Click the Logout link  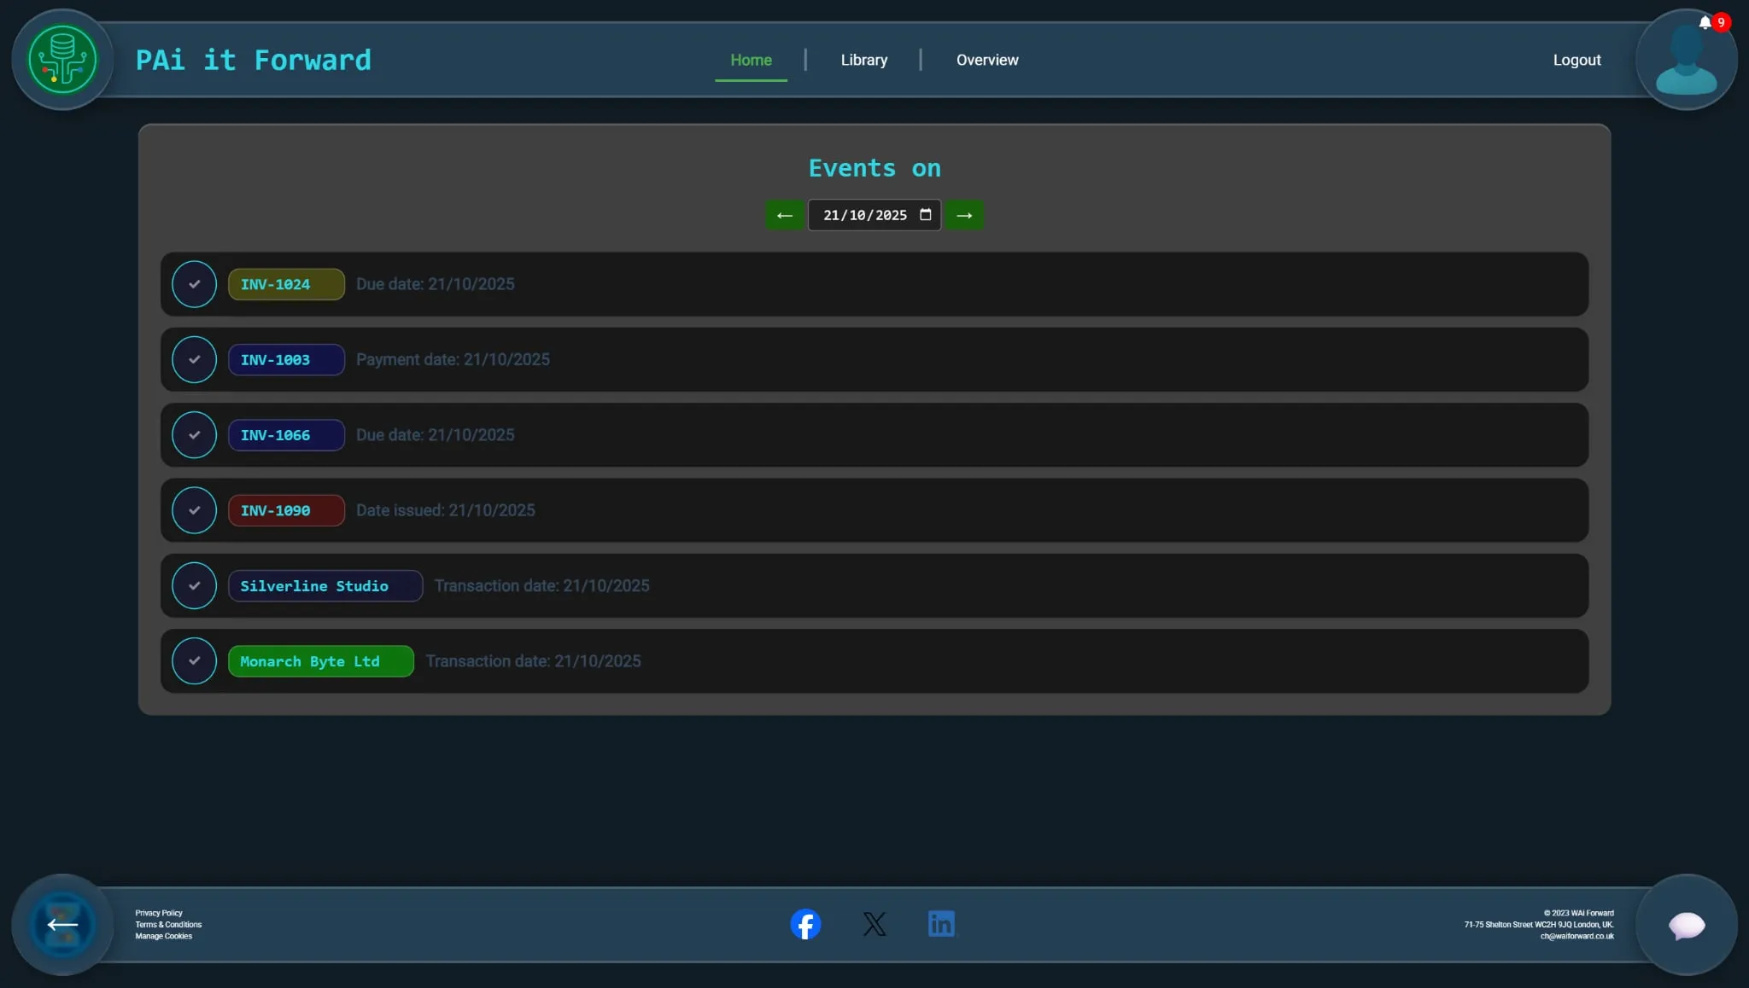[1576, 60]
